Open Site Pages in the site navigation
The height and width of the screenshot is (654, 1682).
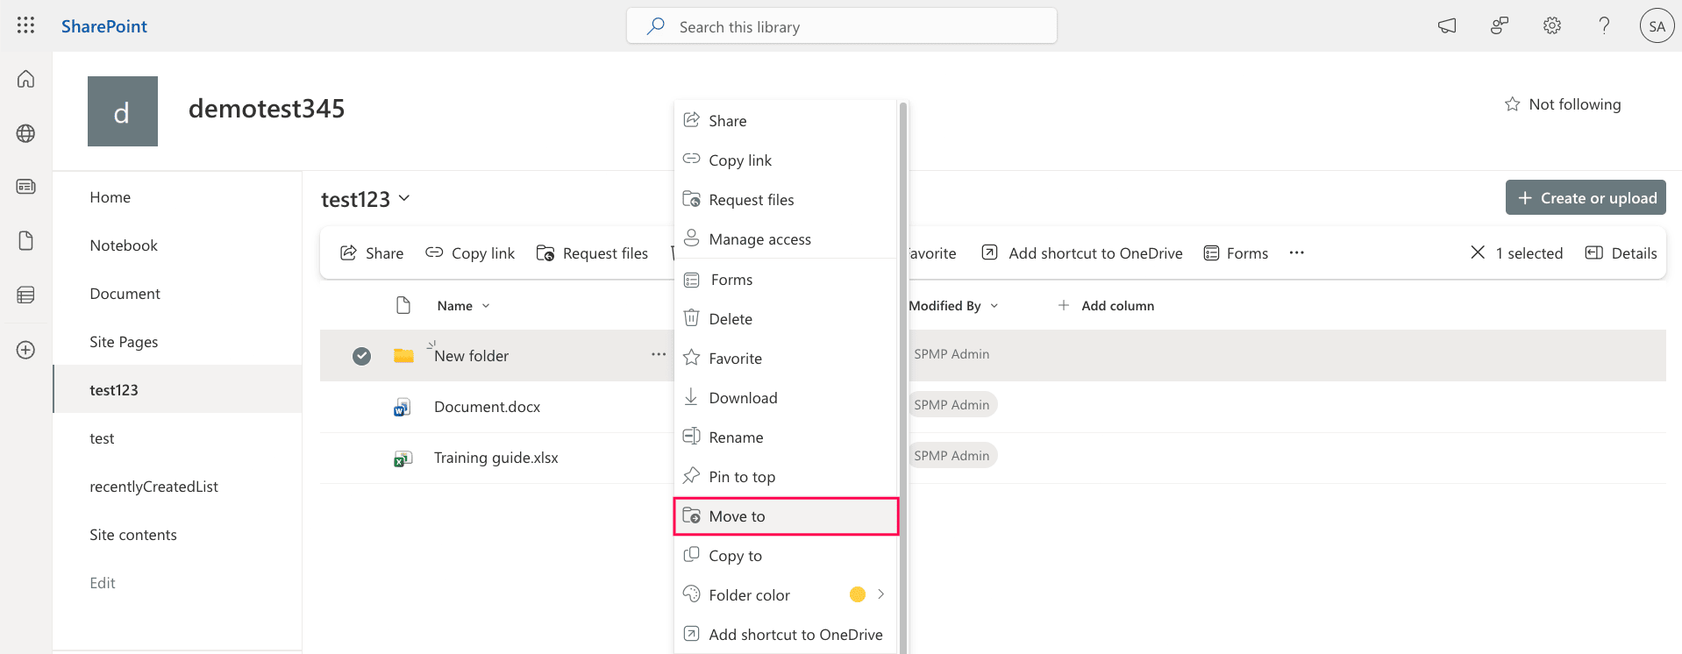[x=124, y=342]
